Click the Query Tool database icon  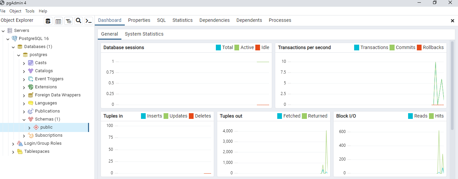48,21
